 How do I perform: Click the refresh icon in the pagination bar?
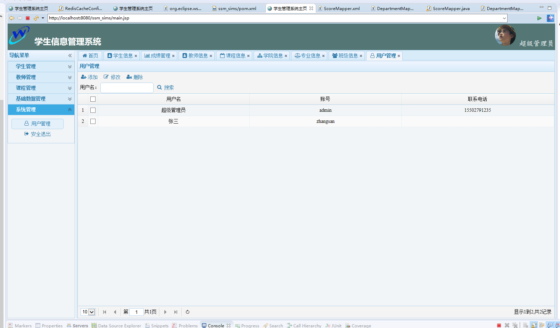pyautogui.click(x=187, y=312)
